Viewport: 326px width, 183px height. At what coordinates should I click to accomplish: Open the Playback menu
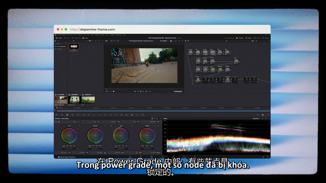point(97,35)
